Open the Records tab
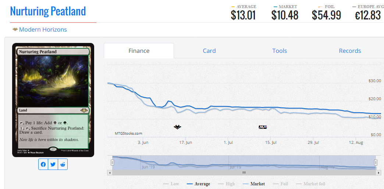Image resolution: width=384 pixels, height=189 pixels. [350, 51]
